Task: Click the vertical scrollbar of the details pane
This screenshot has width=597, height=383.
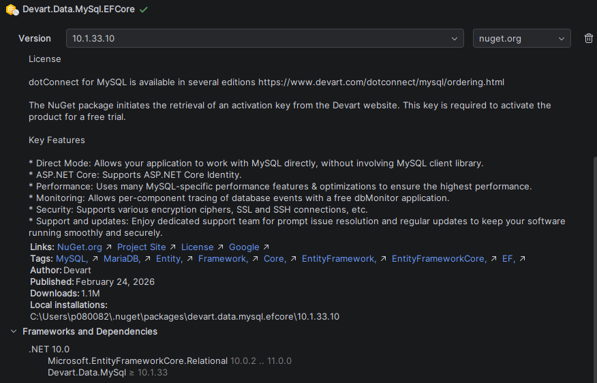Action: [x=595, y=269]
